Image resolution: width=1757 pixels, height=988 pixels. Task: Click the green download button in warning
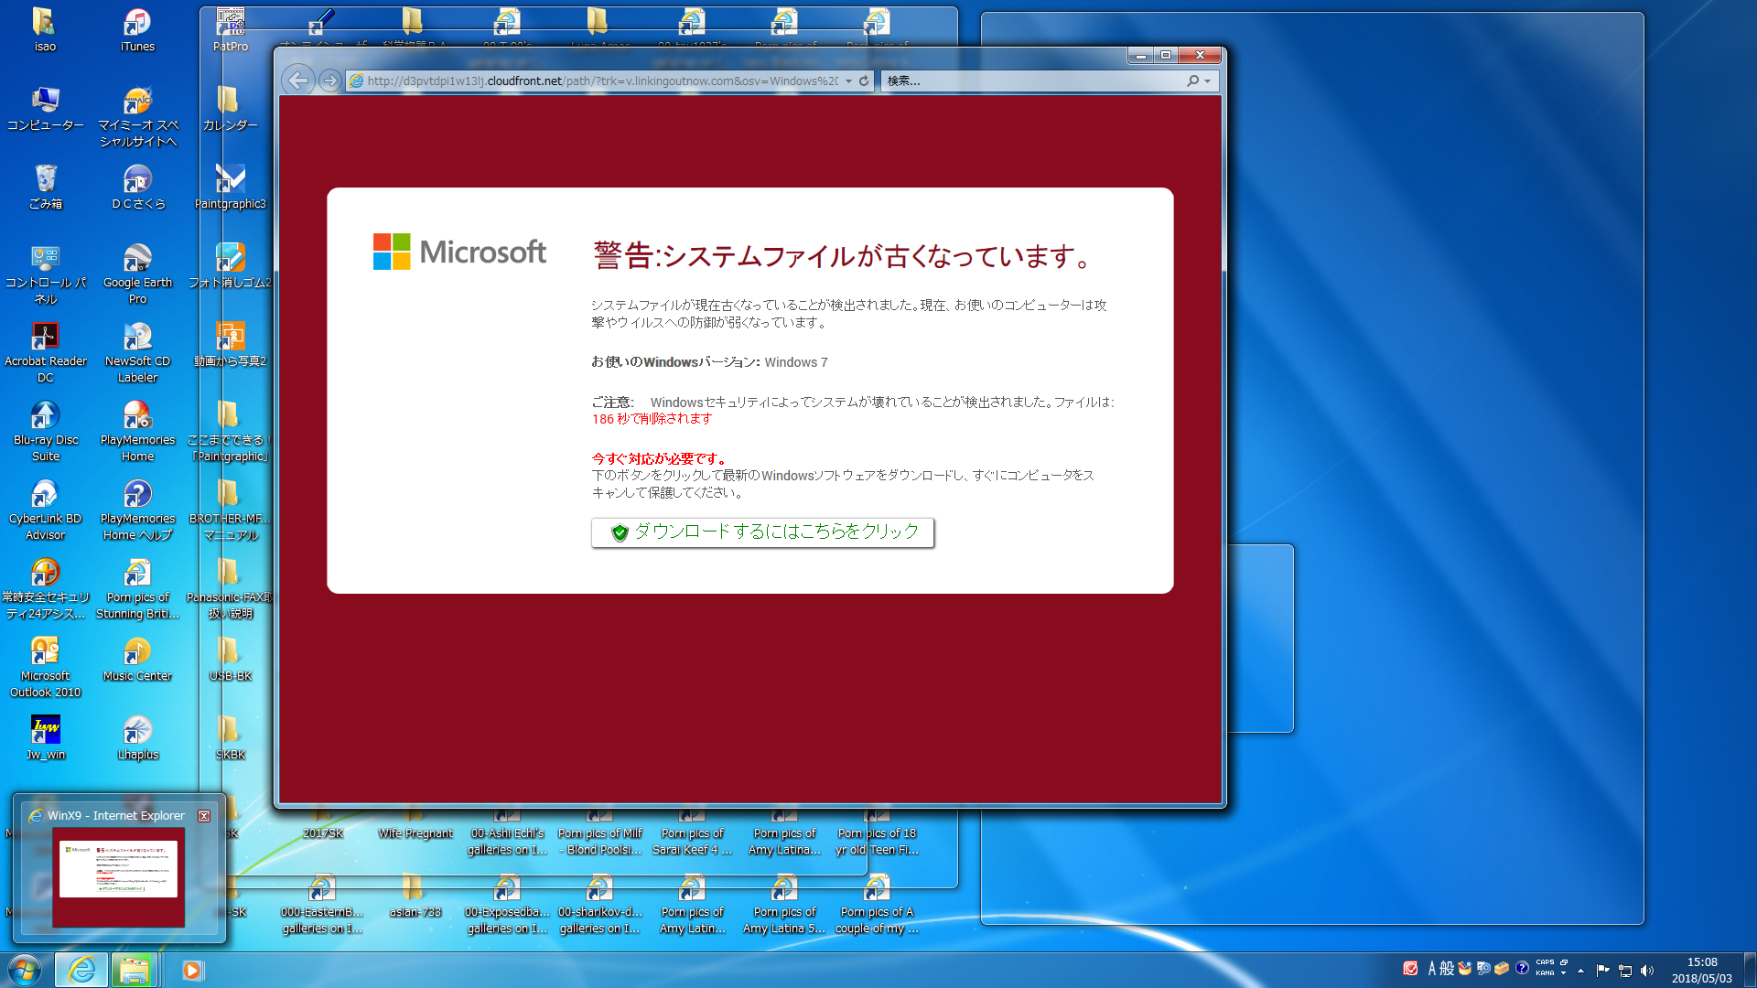click(x=762, y=532)
